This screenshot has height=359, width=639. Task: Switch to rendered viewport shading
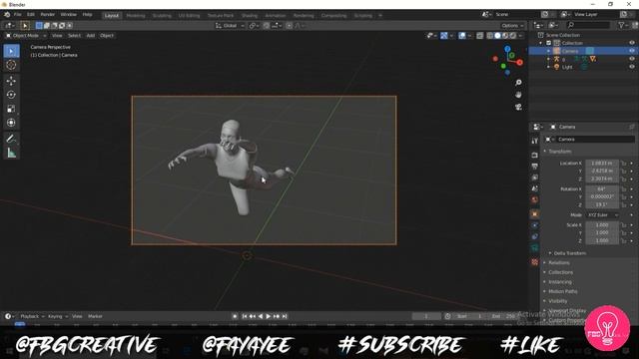pyautogui.click(x=512, y=36)
